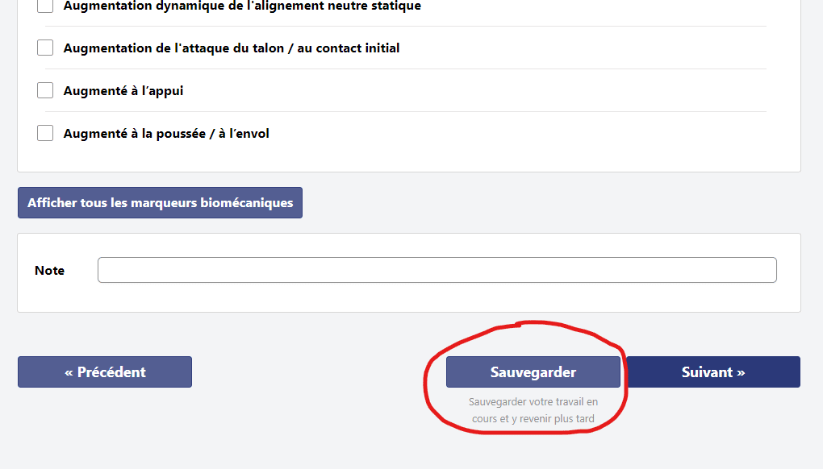Click the 'Augmenté à l'appui' label text
Screen dimensions: 823x469
pyautogui.click(x=123, y=90)
